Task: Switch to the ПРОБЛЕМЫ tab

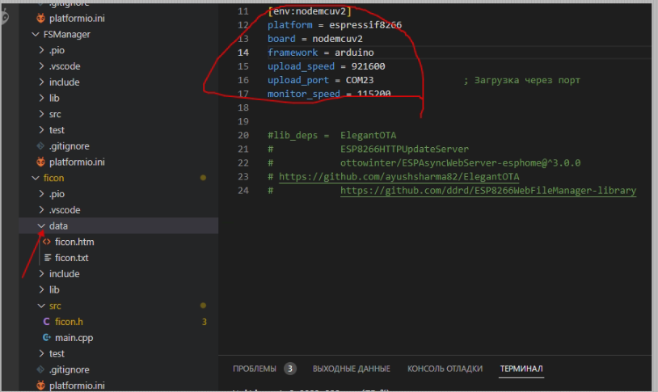Action: point(255,369)
